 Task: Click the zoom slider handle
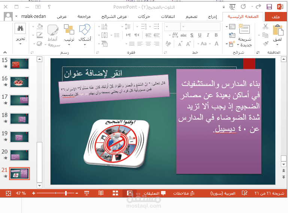66,193
